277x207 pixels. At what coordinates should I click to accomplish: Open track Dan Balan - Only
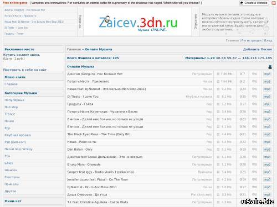coord(80,150)
